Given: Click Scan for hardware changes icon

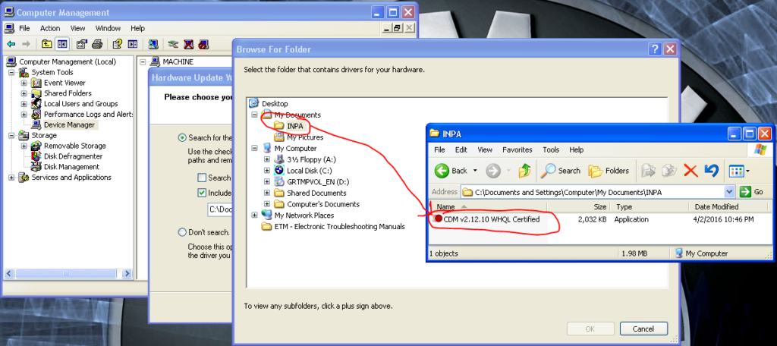Looking at the screenshot, I should 153,44.
